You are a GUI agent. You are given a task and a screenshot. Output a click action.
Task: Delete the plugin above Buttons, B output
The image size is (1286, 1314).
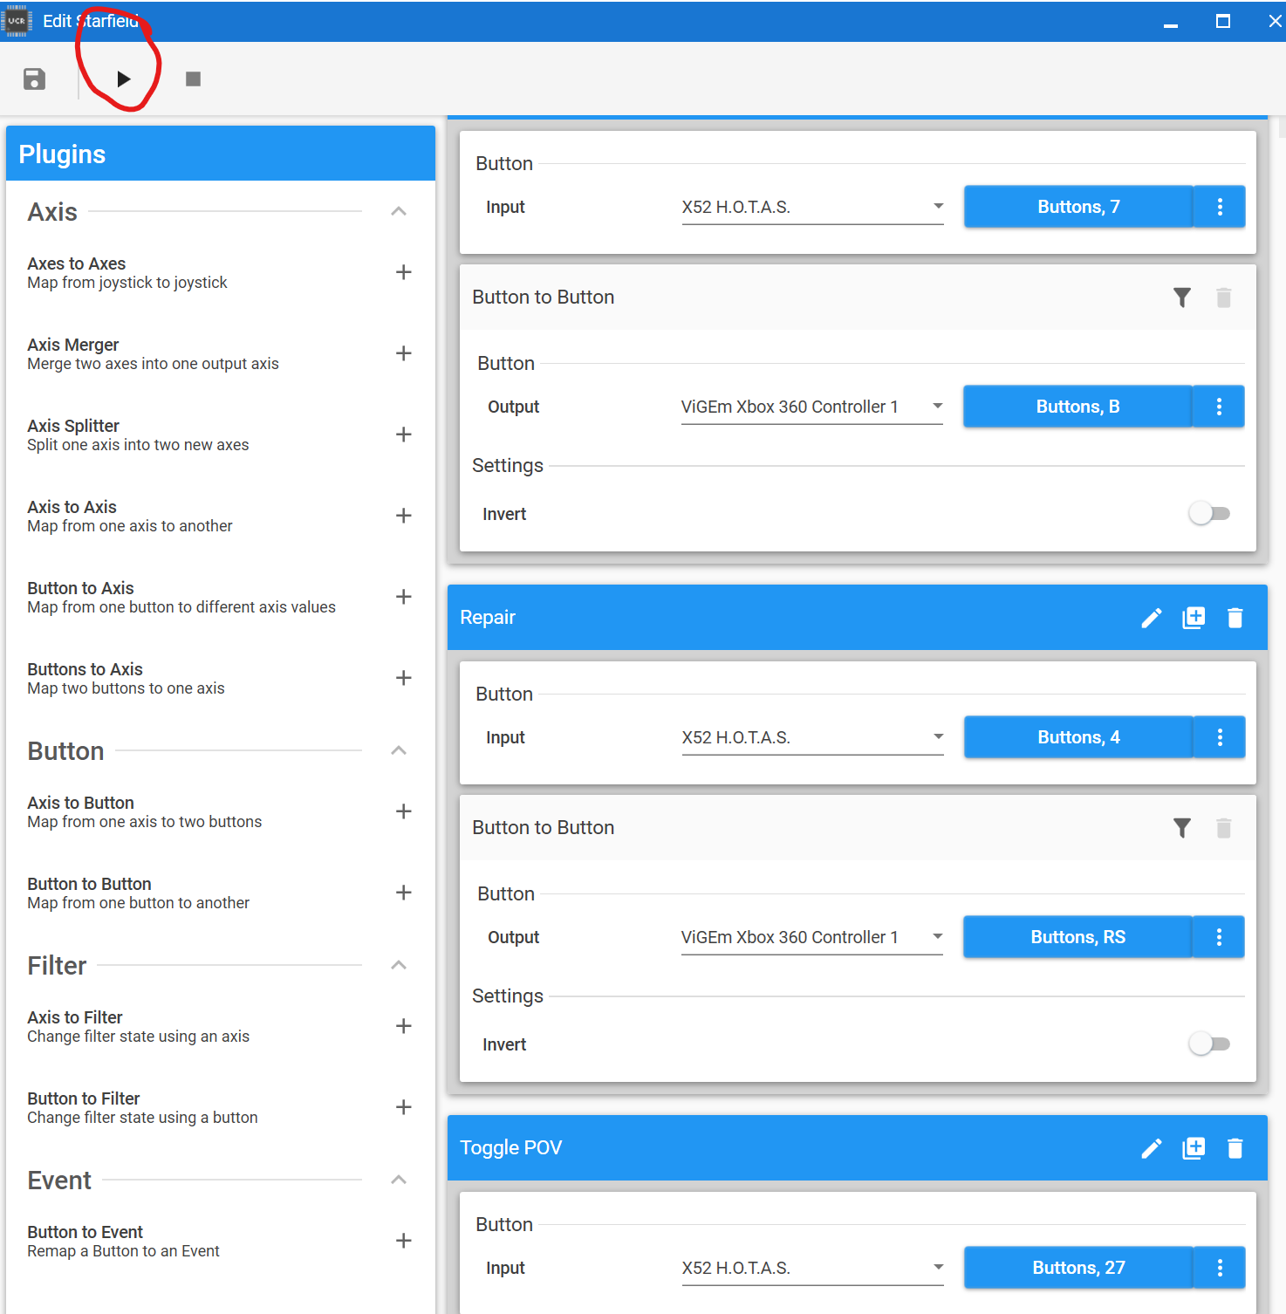tap(1224, 298)
